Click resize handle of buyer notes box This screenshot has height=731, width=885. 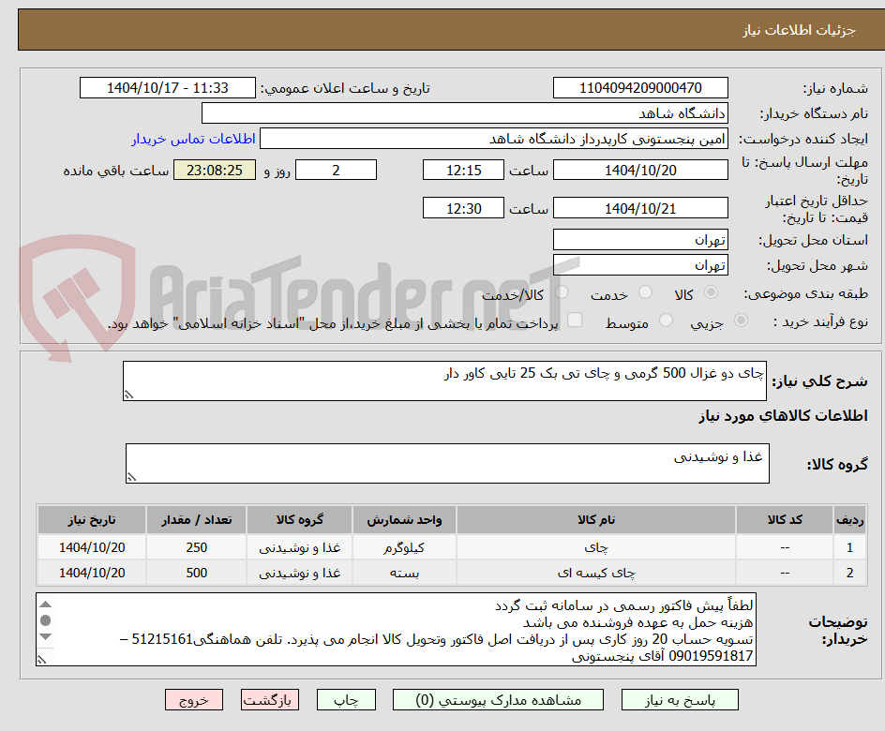(x=42, y=660)
